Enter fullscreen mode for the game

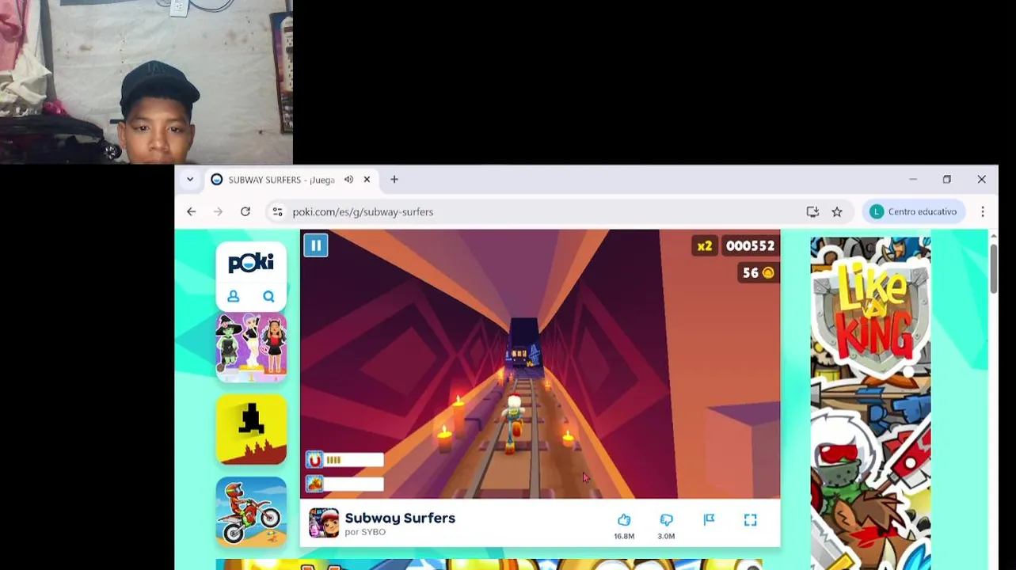click(751, 520)
